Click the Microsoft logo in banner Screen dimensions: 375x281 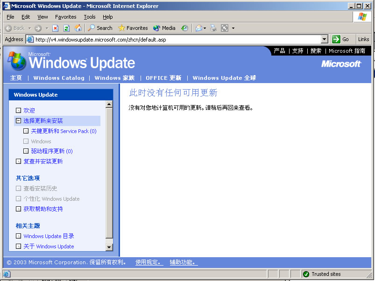click(341, 64)
